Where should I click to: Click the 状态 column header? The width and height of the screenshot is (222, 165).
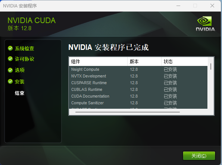tap(184, 61)
